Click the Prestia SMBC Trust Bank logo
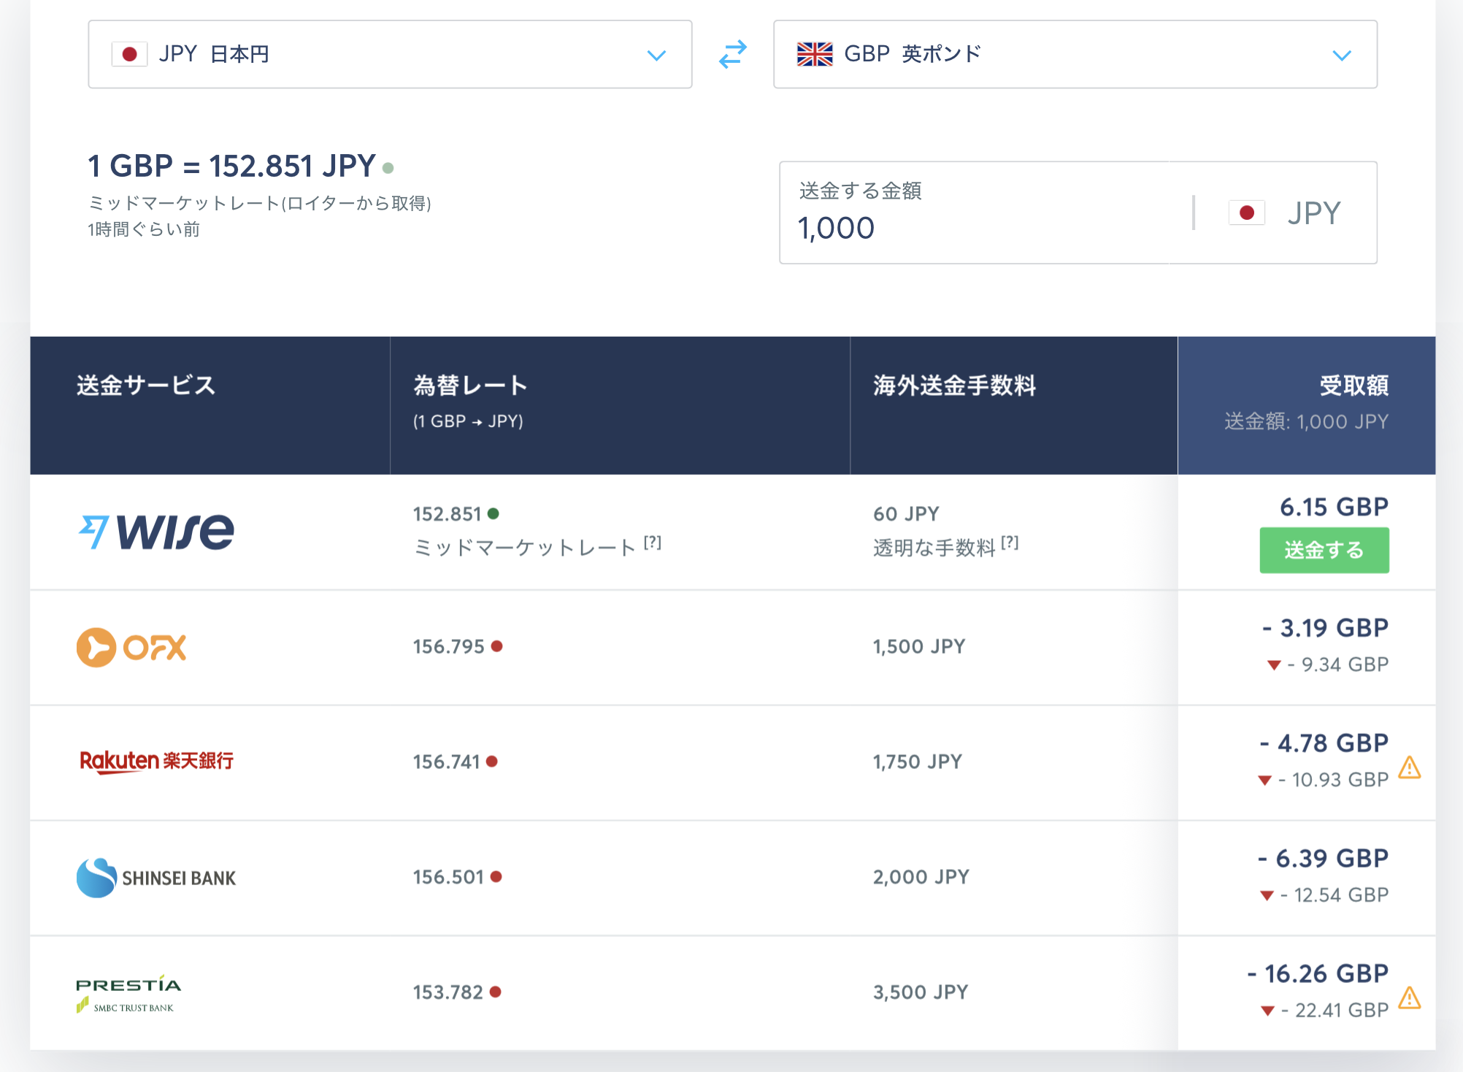Image resolution: width=1463 pixels, height=1072 pixels. (128, 993)
